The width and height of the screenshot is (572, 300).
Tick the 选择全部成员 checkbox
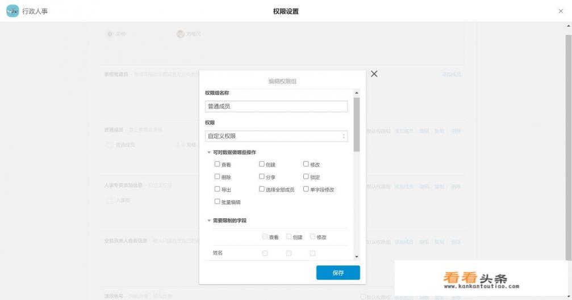click(x=262, y=189)
